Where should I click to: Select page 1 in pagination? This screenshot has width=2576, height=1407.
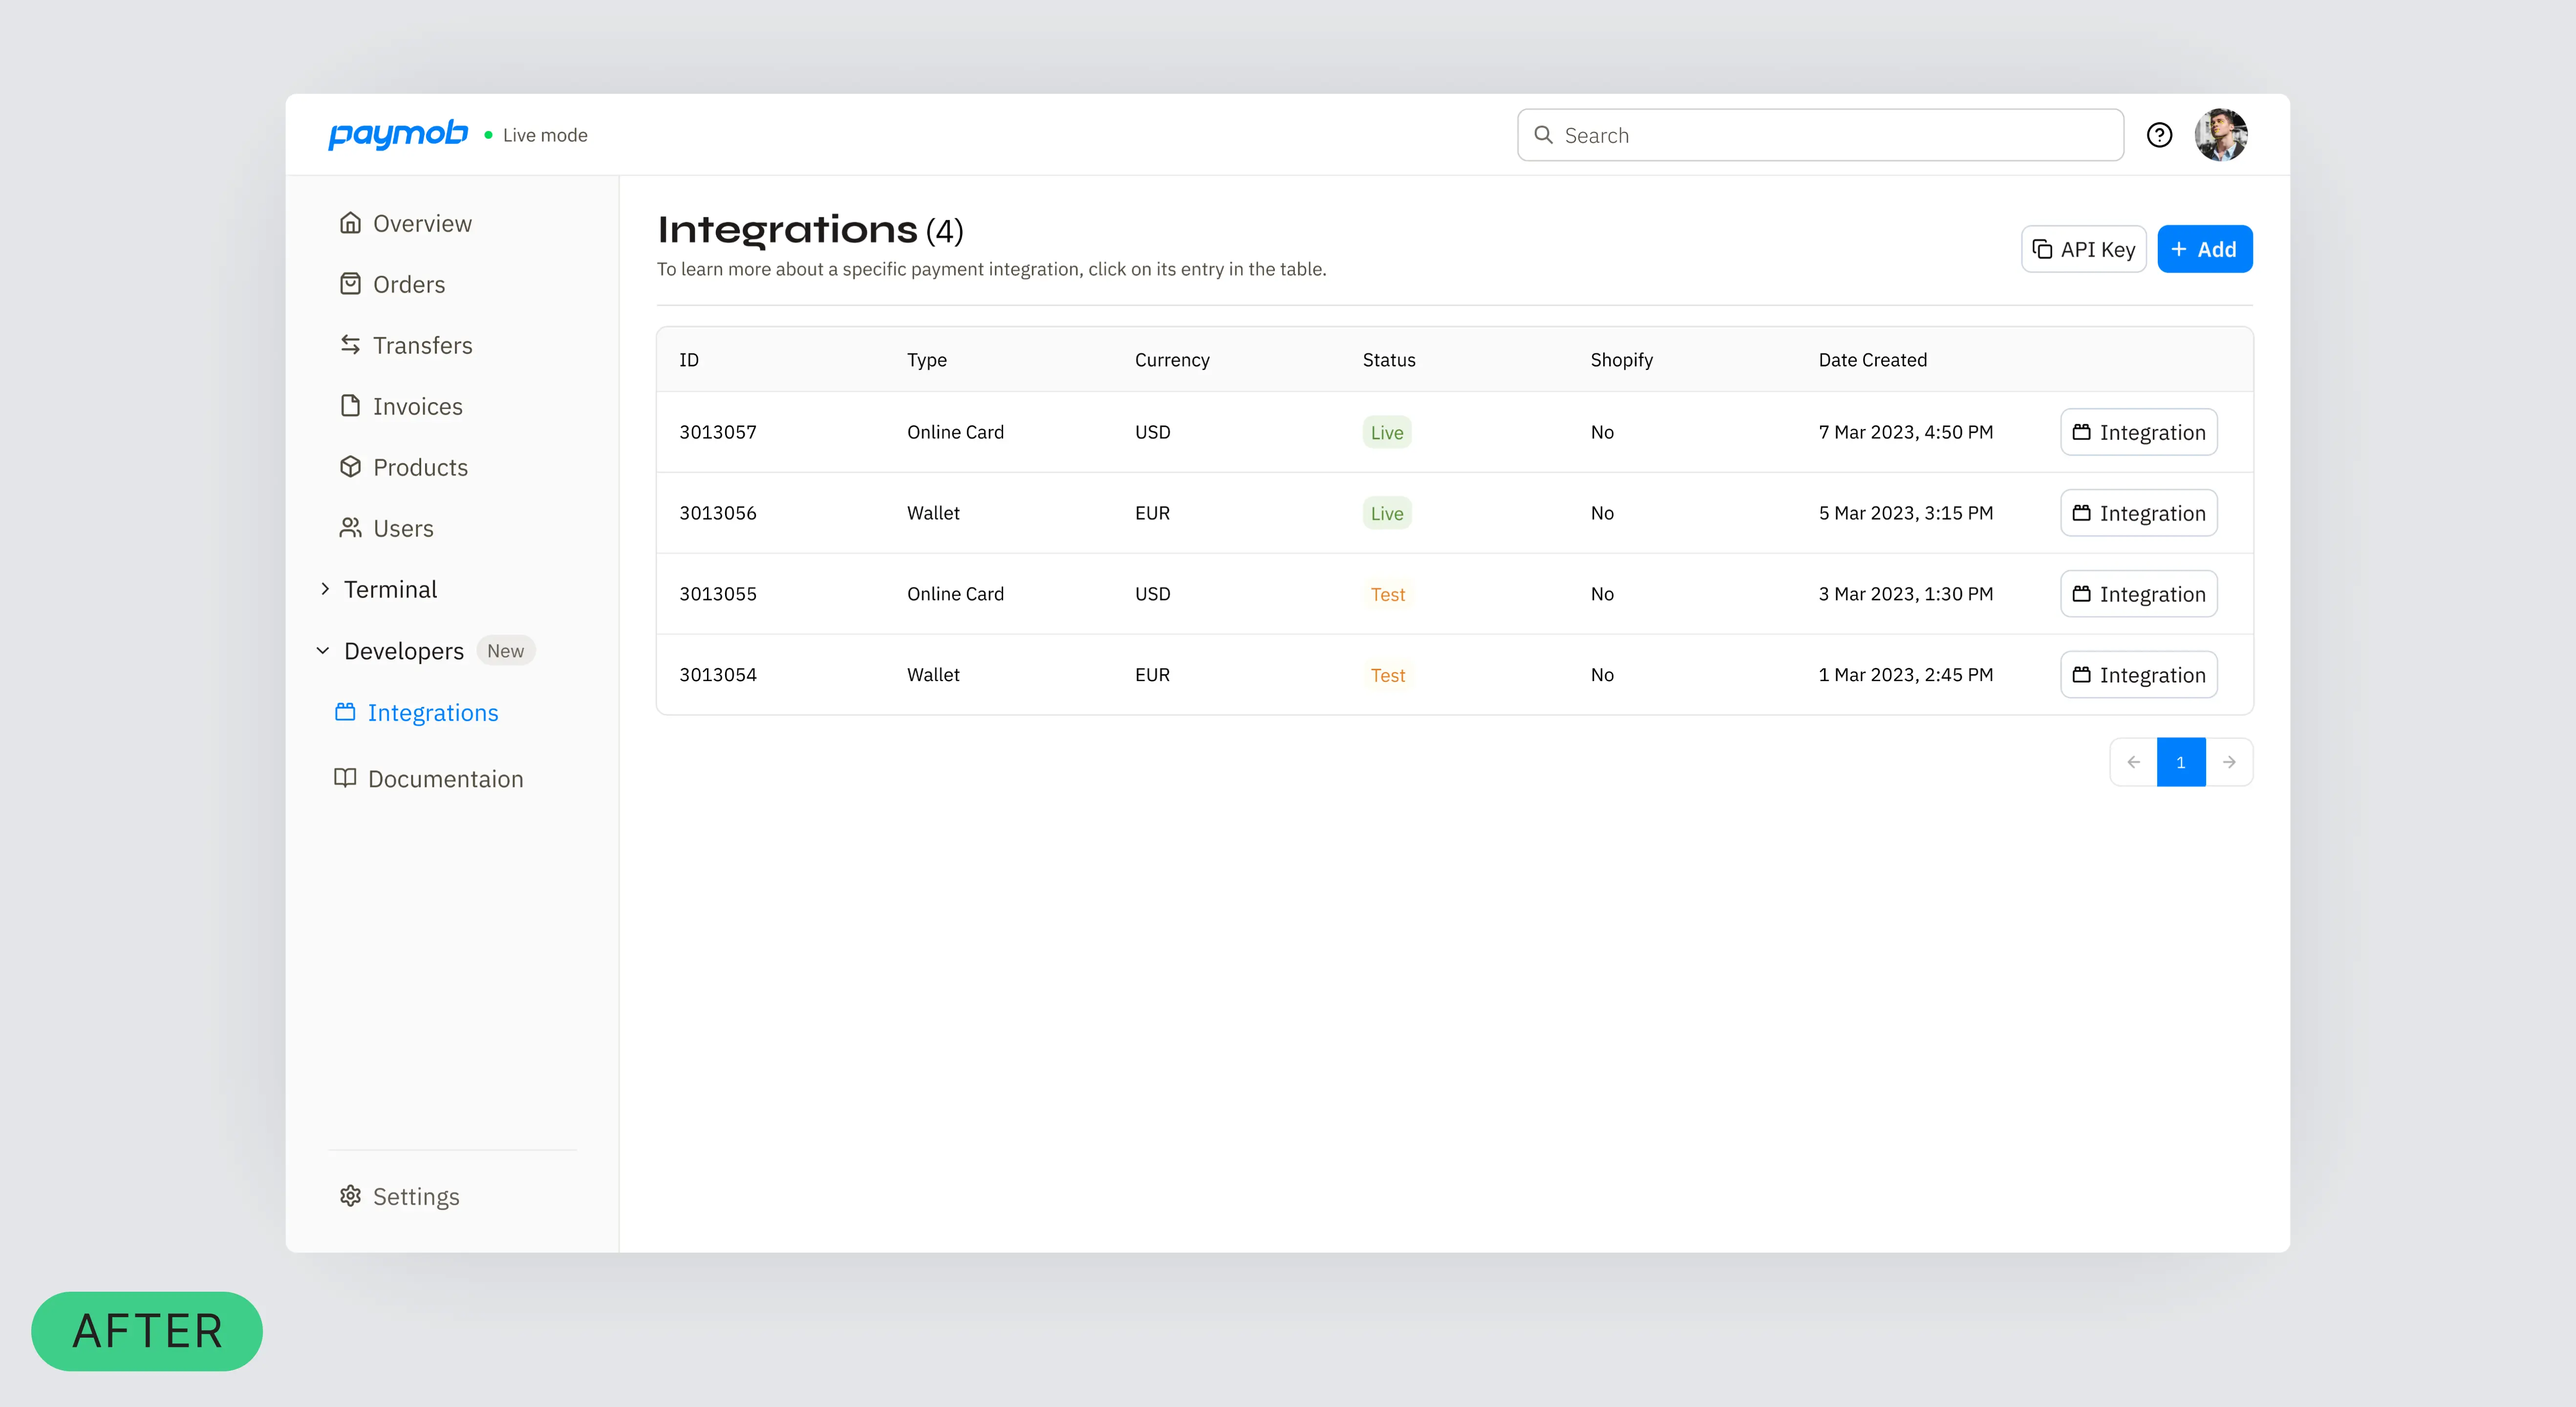point(2181,762)
